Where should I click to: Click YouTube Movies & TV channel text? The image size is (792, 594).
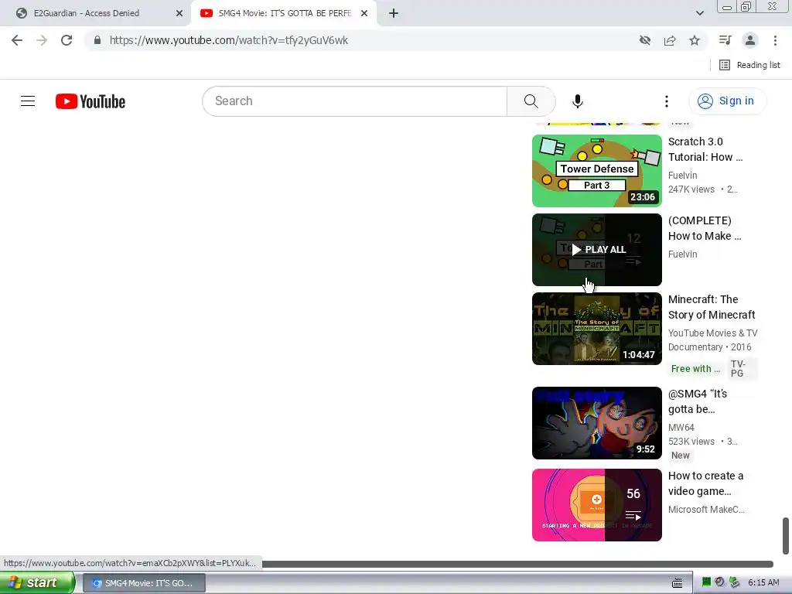[712, 333]
